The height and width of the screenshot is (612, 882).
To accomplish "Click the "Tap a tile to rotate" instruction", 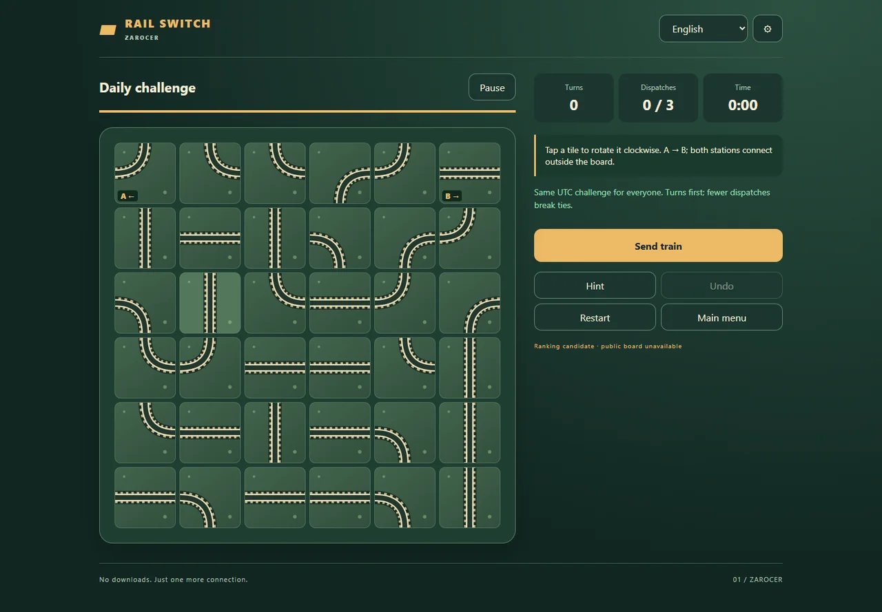I will [659, 156].
